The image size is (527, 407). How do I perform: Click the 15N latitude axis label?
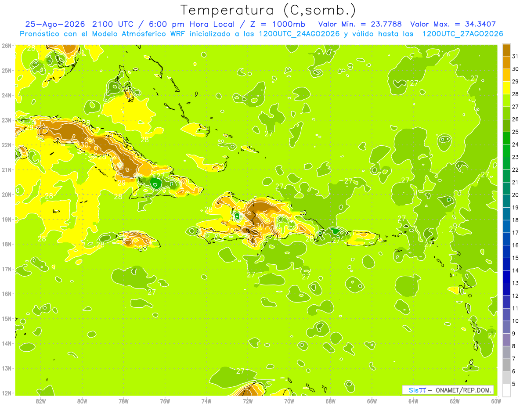pyautogui.click(x=6, y=318)
